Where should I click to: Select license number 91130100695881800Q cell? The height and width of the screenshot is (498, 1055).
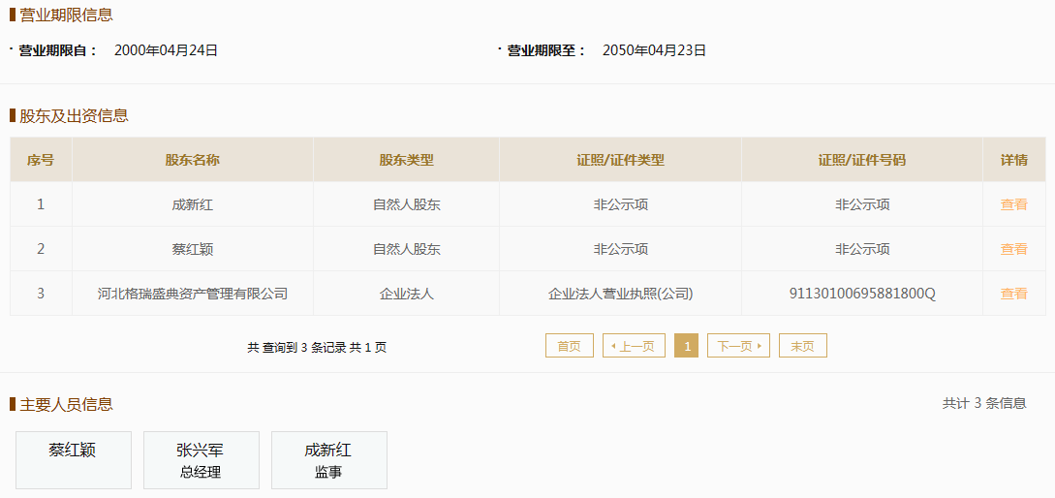(x=862, y=294)
